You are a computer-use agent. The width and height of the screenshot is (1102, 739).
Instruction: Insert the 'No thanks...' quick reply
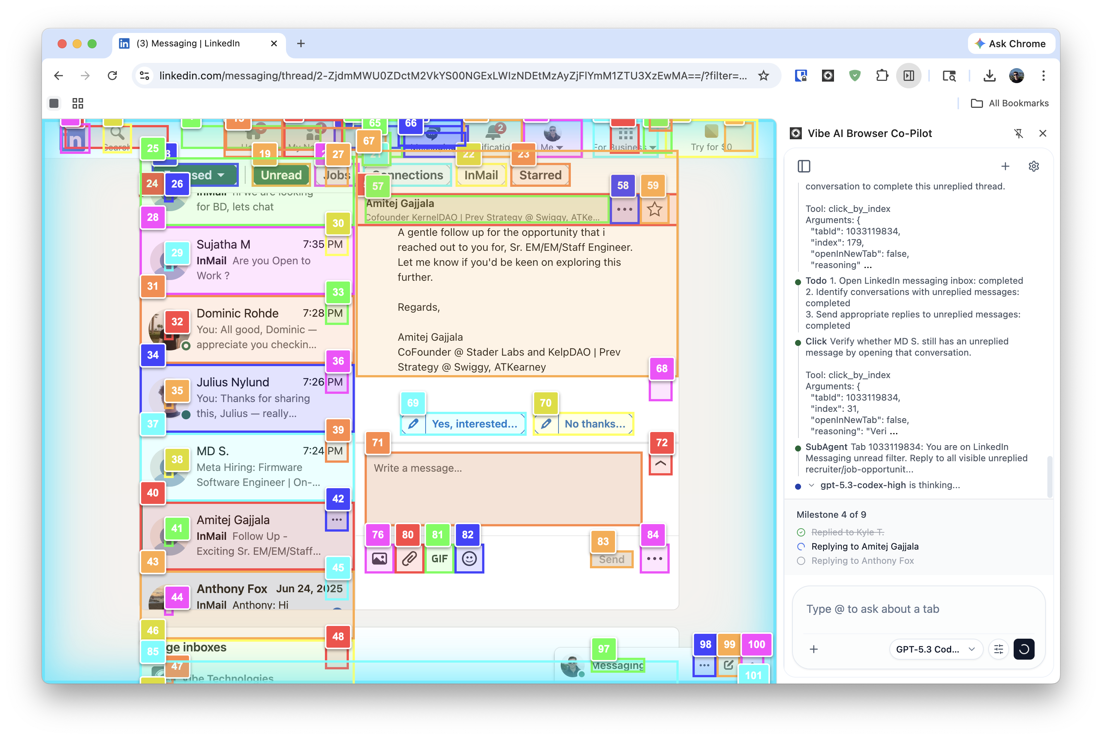pyautogui.click(x=583, y=424)
